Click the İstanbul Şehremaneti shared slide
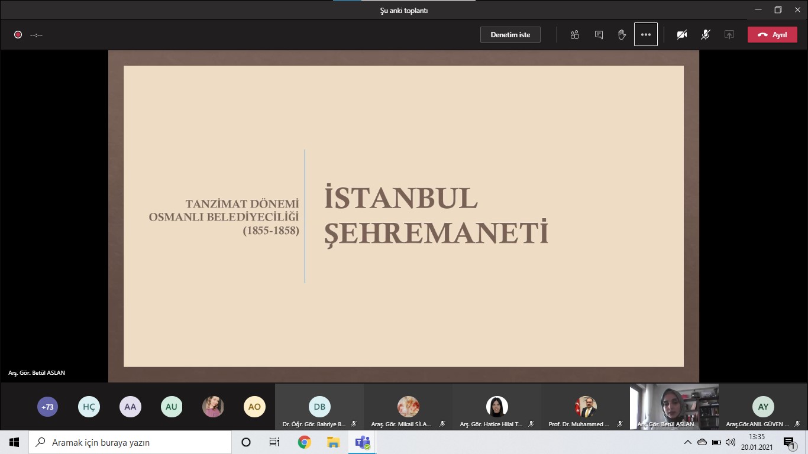This screenshot has height=454, width=808. (x=403, y=216)
